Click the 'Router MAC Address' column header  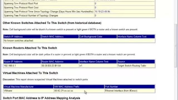pyautogui.click(x=60, y=62)
